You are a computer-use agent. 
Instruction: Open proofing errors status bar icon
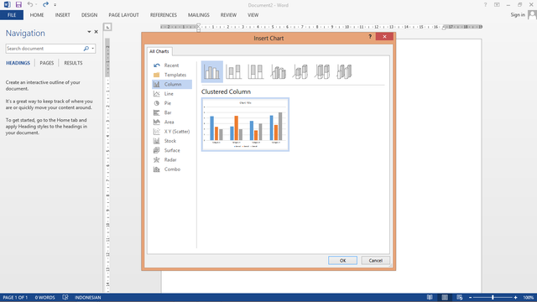click(x=65, y=298)
